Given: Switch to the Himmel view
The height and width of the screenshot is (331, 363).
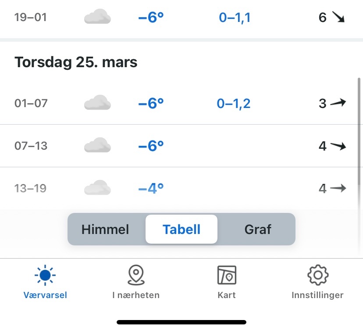Looking at the screenshot, I should coord(105,229).
